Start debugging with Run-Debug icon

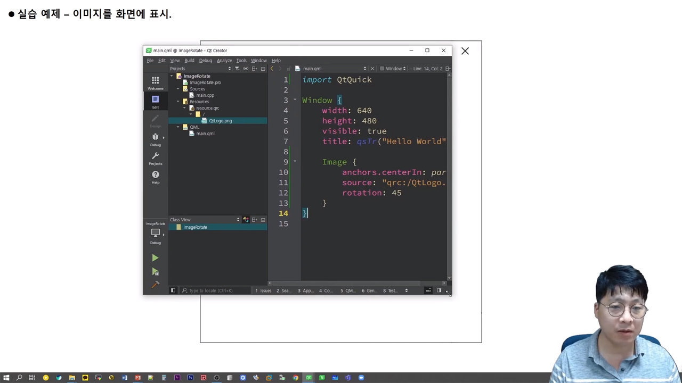(x=155, y=272)
